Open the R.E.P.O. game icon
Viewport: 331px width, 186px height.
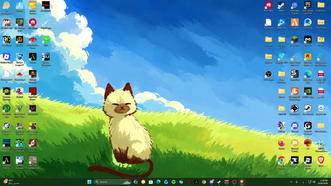pyautogui.click(x=20, y=41)
